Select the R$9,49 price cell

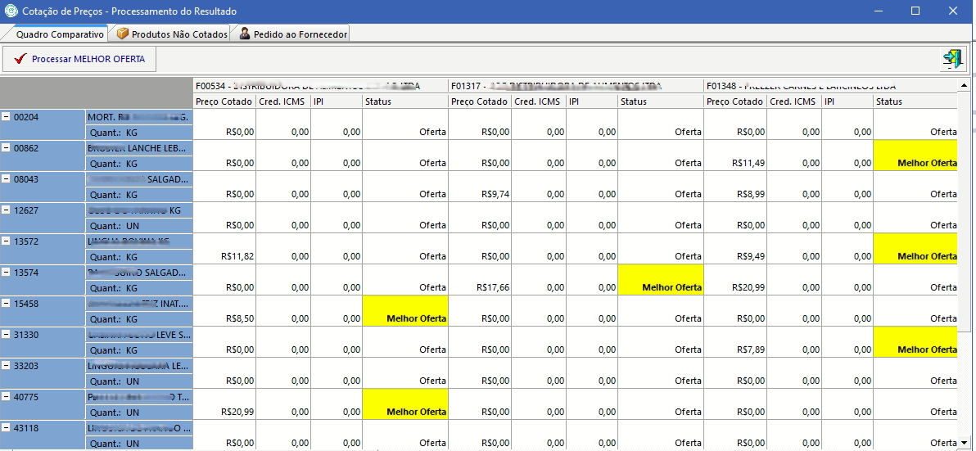735,249
